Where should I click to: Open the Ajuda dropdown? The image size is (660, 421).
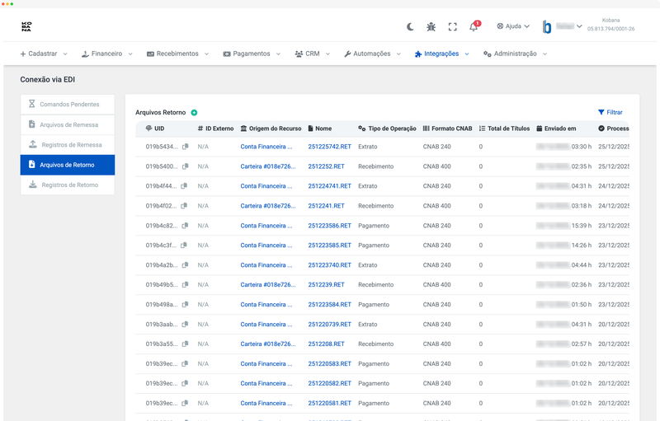[513, 26]
